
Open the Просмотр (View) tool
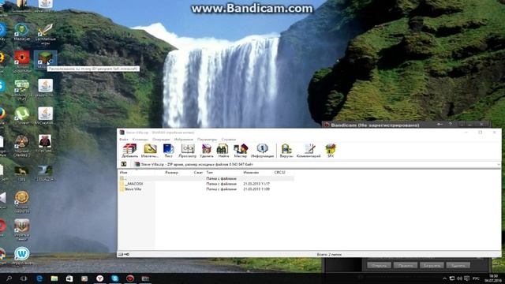(x=188, y=151)
